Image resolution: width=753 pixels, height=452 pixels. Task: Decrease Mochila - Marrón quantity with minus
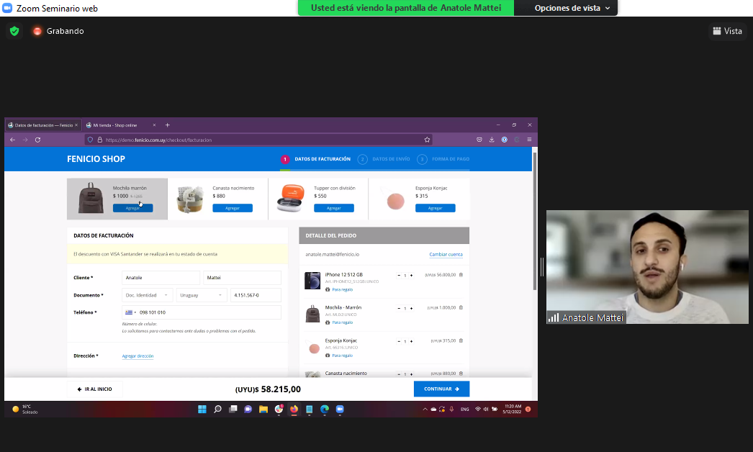tap(399, 307)
